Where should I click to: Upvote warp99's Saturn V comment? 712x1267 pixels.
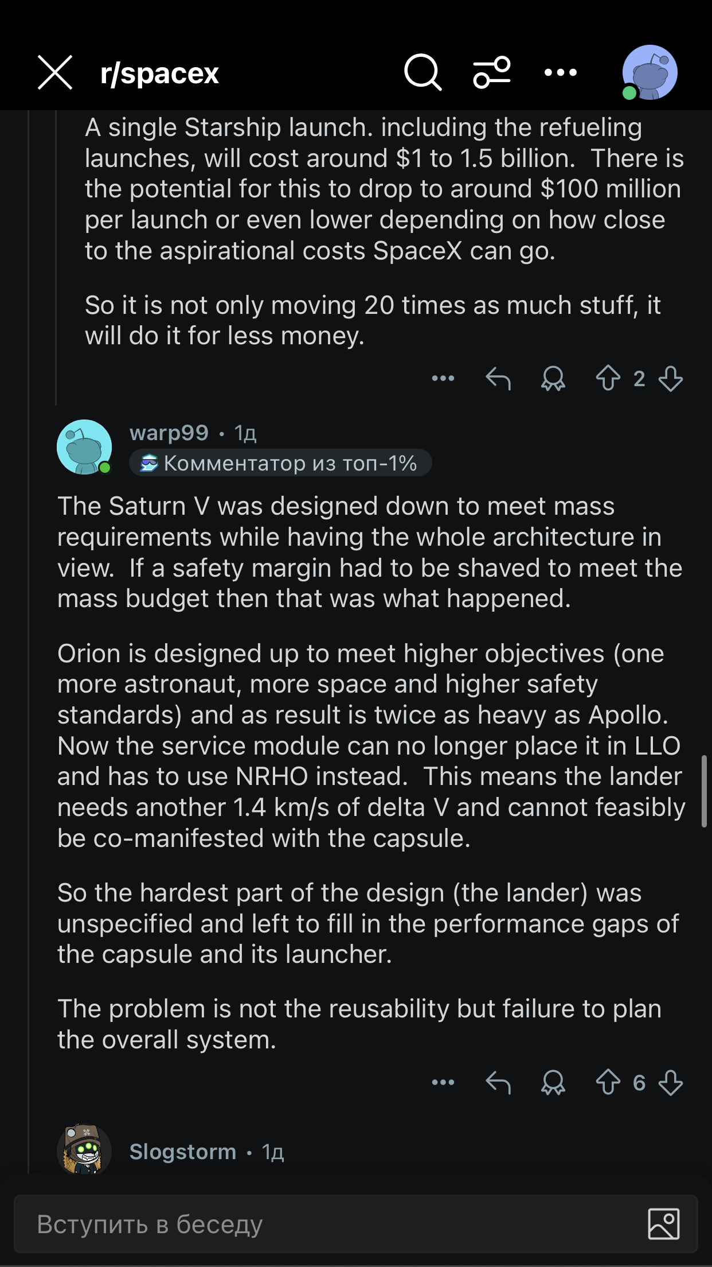608,1083
